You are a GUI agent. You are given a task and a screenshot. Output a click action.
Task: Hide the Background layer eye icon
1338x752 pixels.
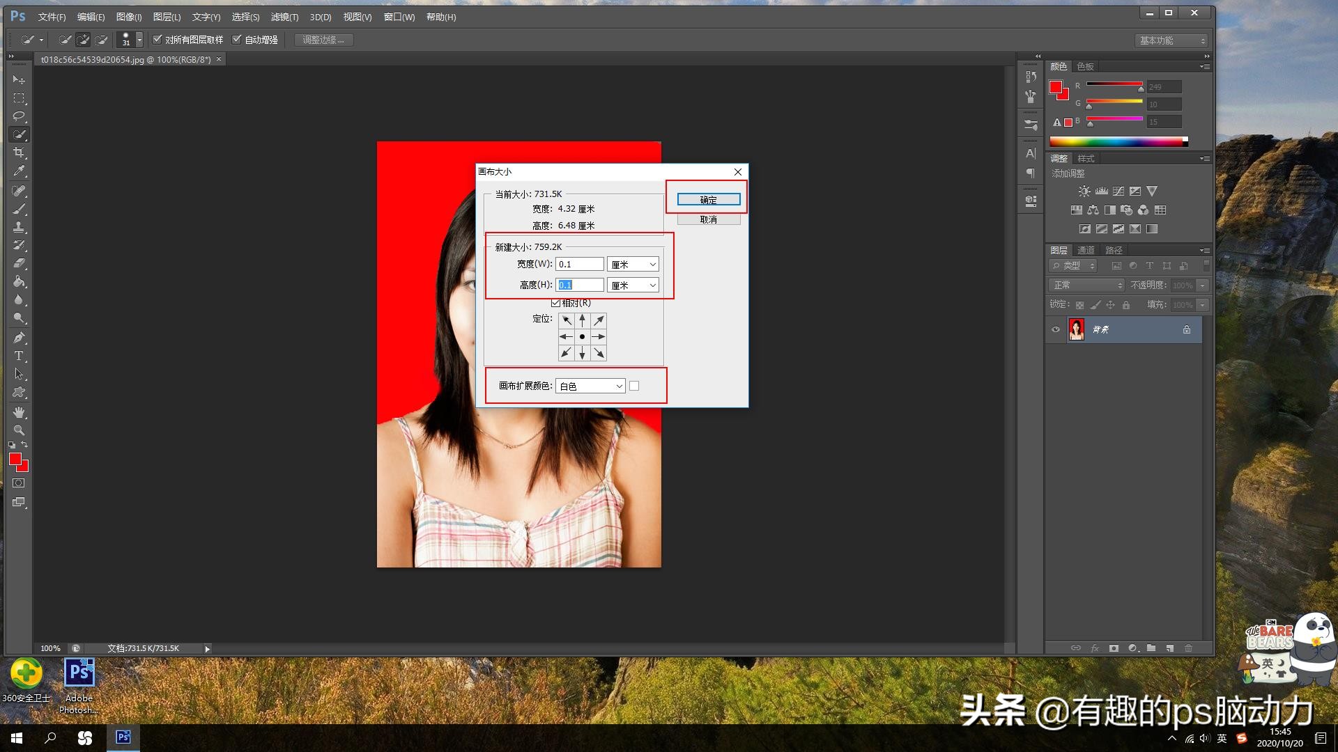1056,329
